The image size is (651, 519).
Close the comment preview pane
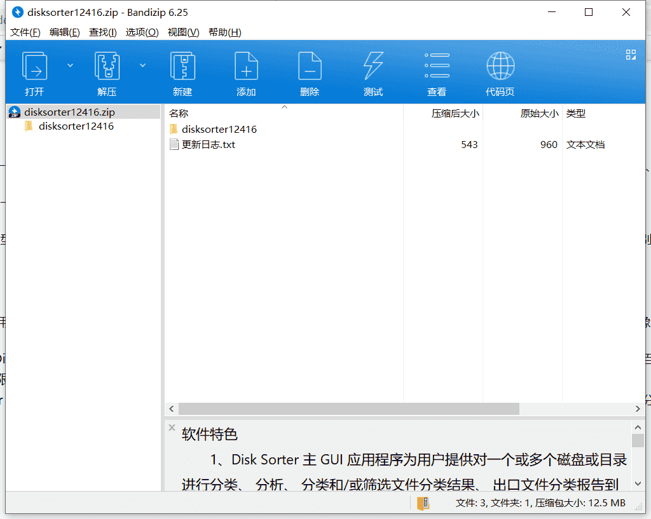coord(172,428)
